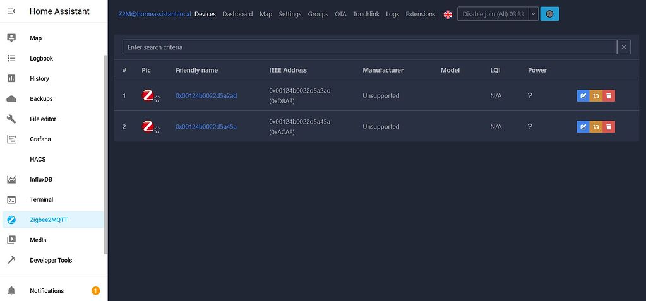
Task: Click Zigbee picture of device row 2
Action: (148, 126)
